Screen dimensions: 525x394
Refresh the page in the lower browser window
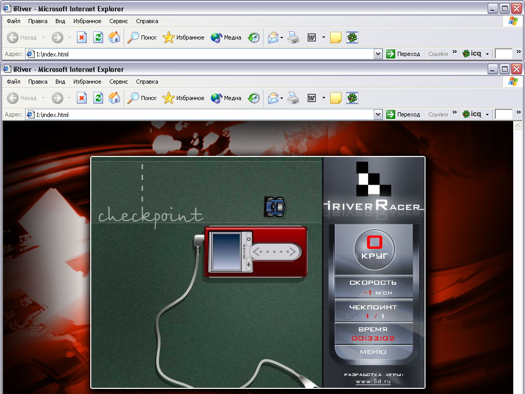coord(98,98)
